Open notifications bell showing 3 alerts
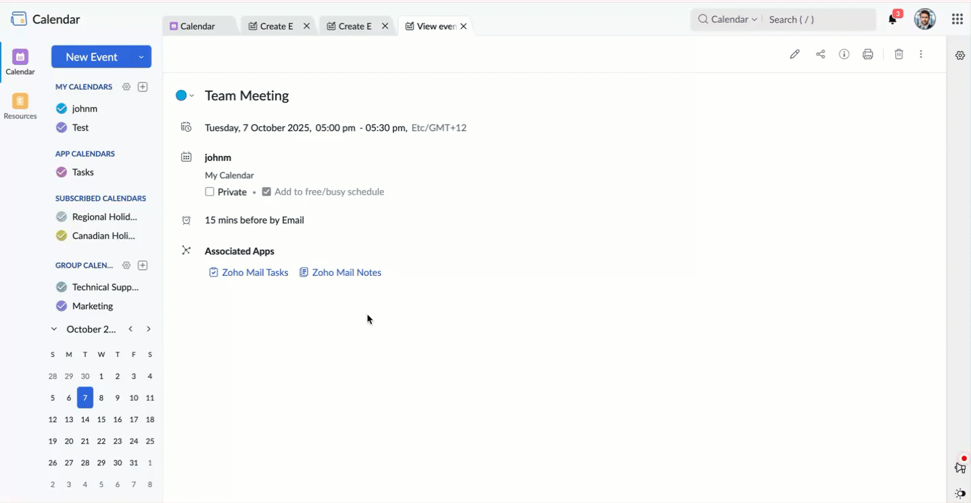The height and width of the screenshot is (503, 971). [x=891, y=20]
